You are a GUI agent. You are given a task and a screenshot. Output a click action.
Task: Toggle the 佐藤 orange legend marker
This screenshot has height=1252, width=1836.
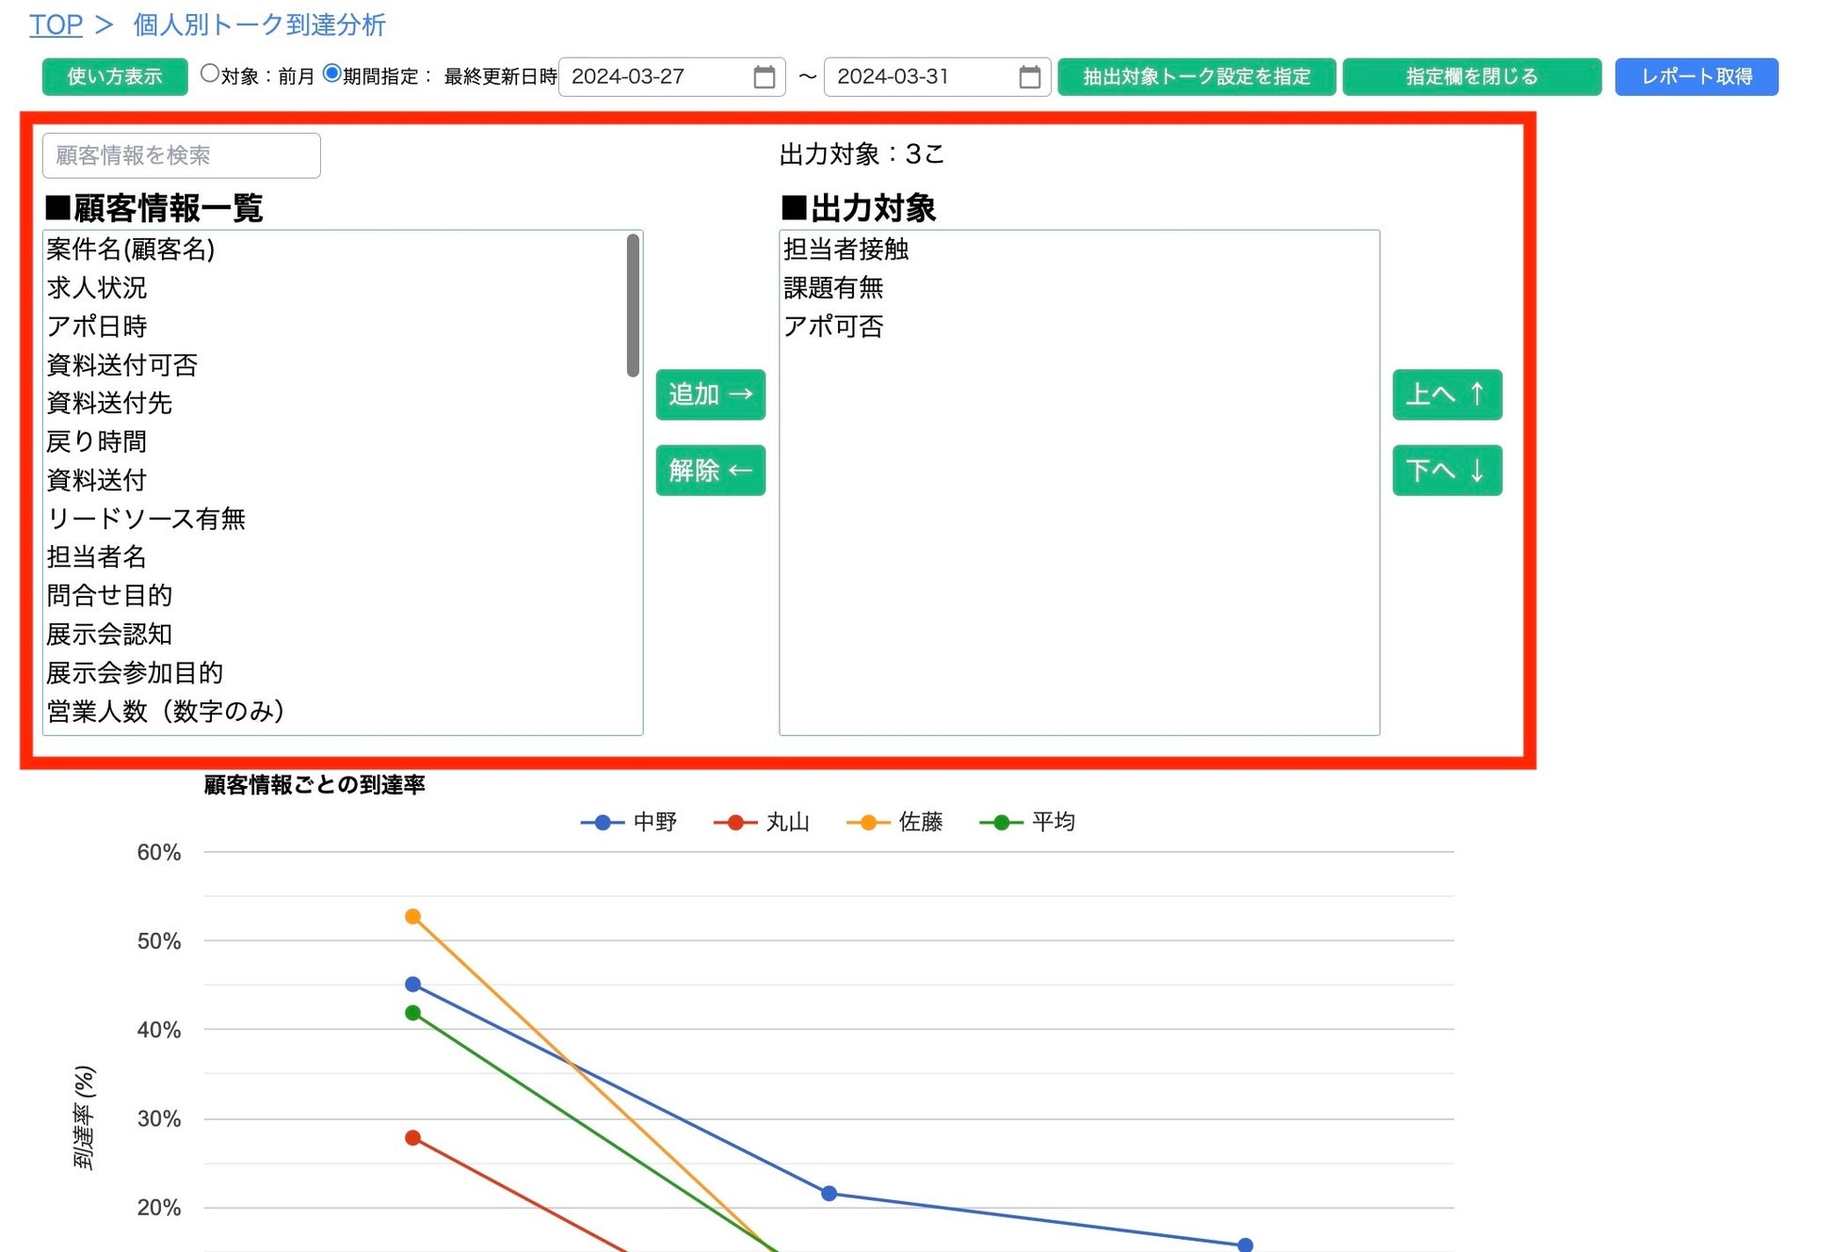(x=868, y=823)
